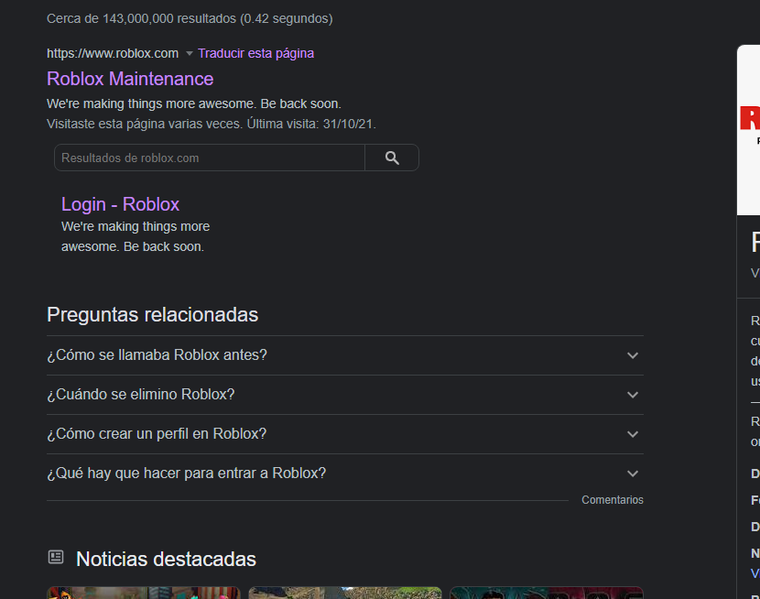The height and width of the screenshot is (599, 760).
Task: Expand ¿Cómo crear un perfil en Roblox? question
Action: coord(345,434)
